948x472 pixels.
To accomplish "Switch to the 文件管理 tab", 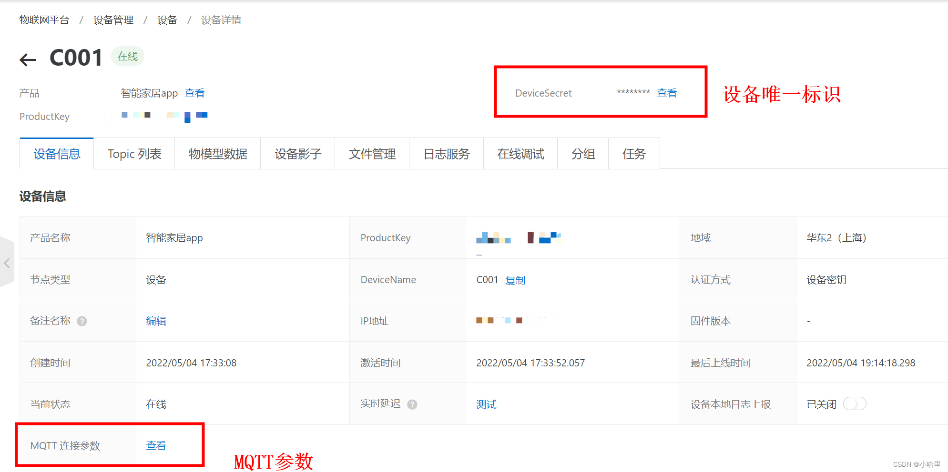I will coord(372,154).
